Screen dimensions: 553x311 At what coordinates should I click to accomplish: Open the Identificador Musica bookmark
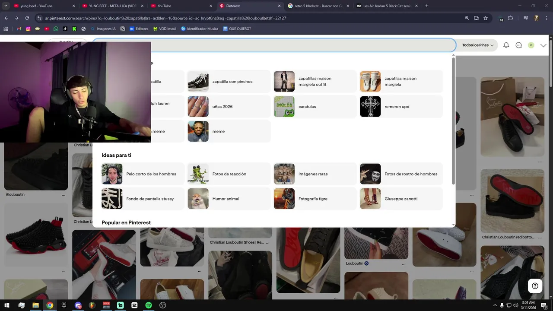200,29
